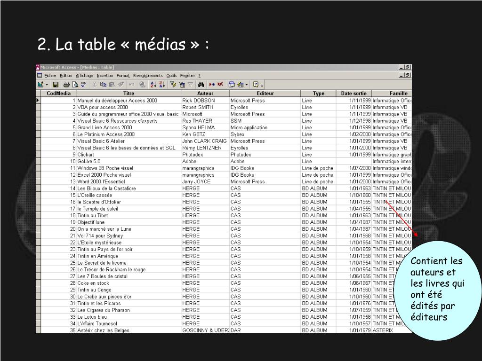Click the Format Painter brush icon
The image size is (482, 361).
point(121,85)
